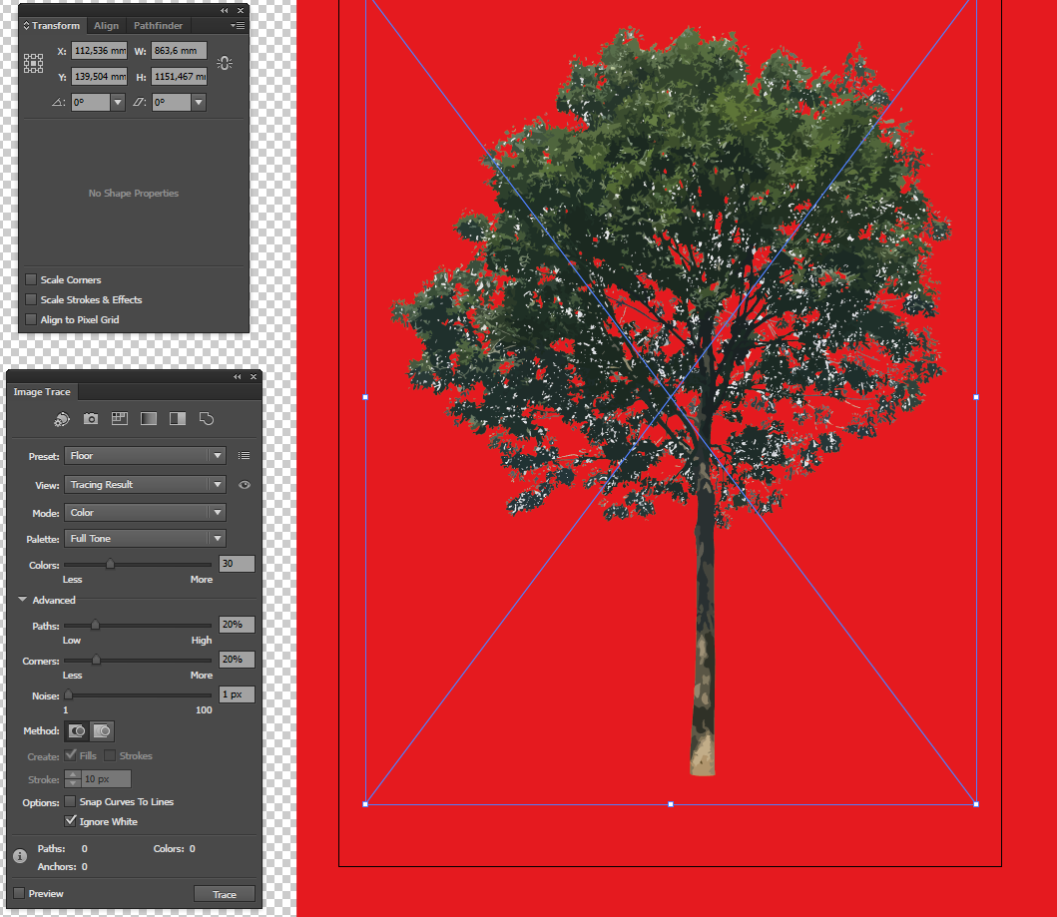Click the reference point locator center square
Image resolution: width=1057 pixels, height=917 pixels.
pos(33,63)
